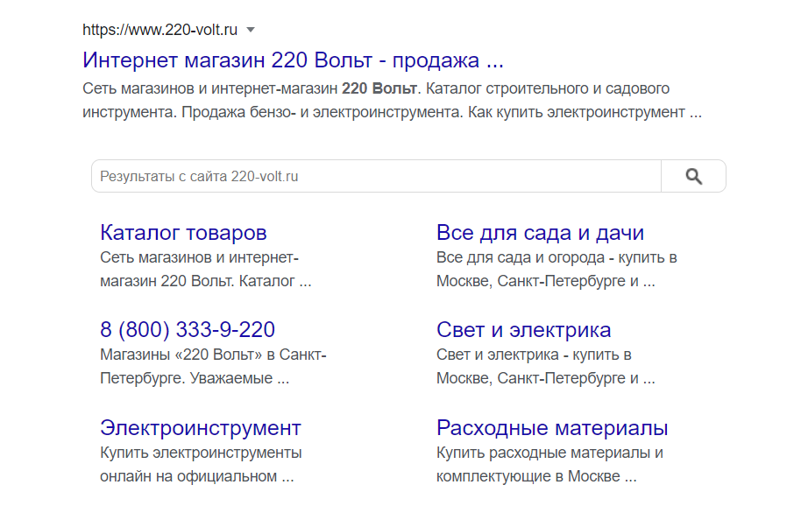
Task: Open the 'Интернет магазин 220 Вольт' result title
Action: coord(293,60)
